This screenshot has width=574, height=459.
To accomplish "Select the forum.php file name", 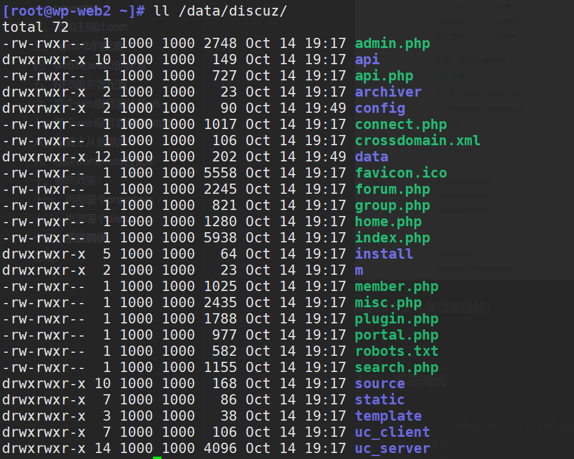I will 393,190.
